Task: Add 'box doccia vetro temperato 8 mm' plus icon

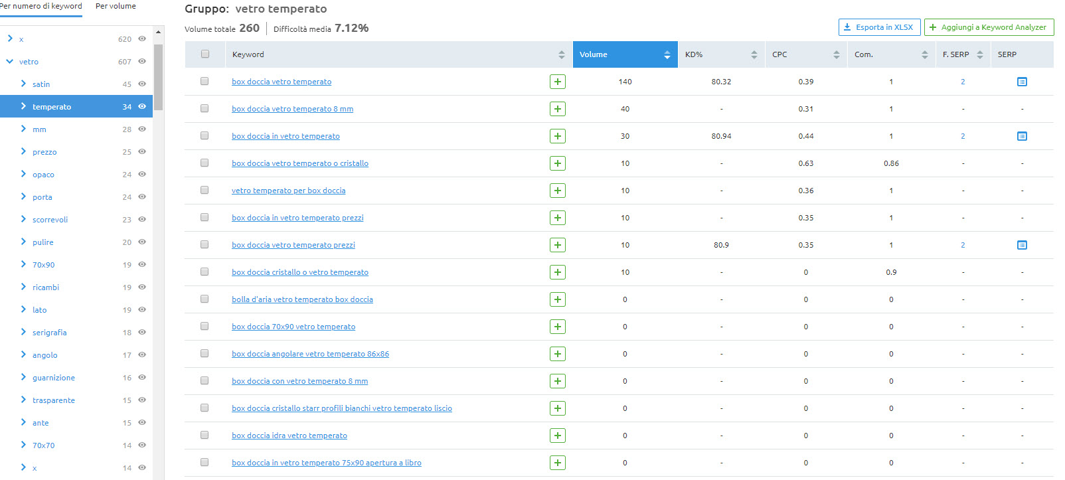Action: tap(558, 109)
